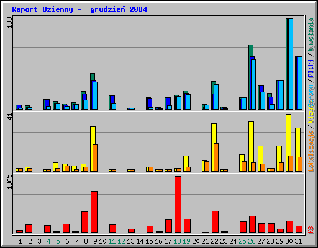Click the y-axis value 41
The image size is (318, 248).
coord(9,117)
